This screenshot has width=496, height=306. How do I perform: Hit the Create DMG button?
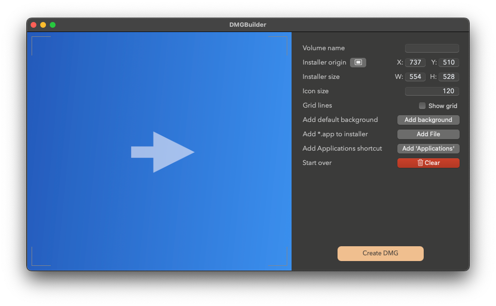coord(380,253)
